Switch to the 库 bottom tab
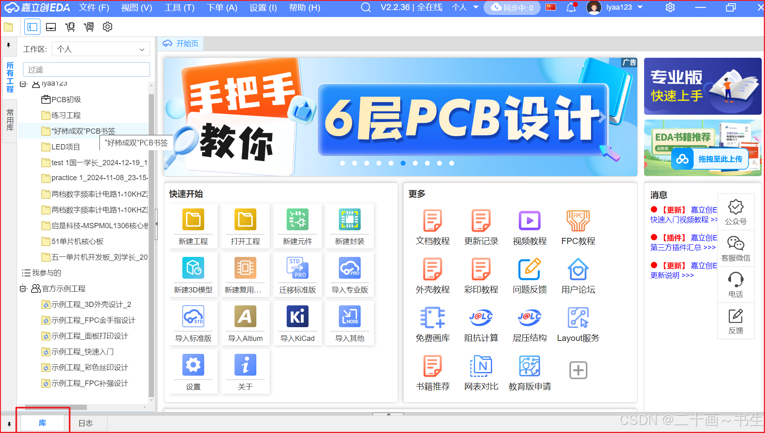Image resolution: width=765 pixels, height=433 pixels. 42,423
